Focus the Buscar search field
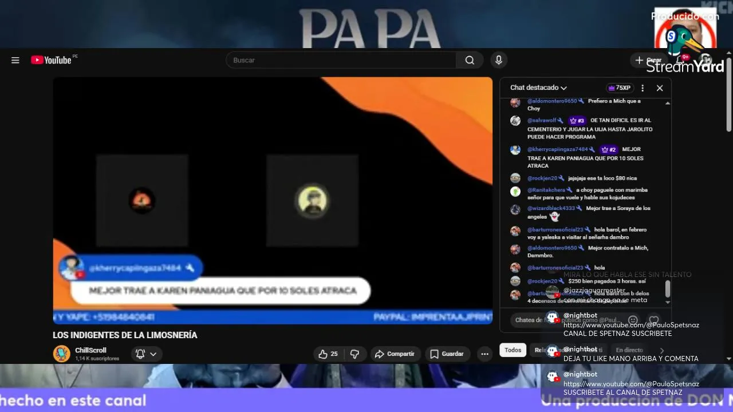This screenshot has width=733, height=412. 341,60
